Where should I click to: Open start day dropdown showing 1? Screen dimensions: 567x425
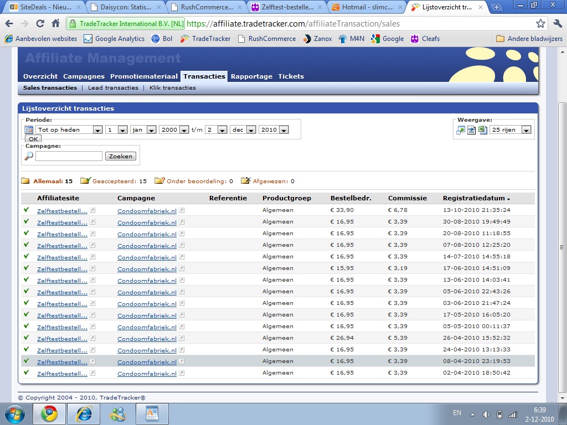(116, 129)
